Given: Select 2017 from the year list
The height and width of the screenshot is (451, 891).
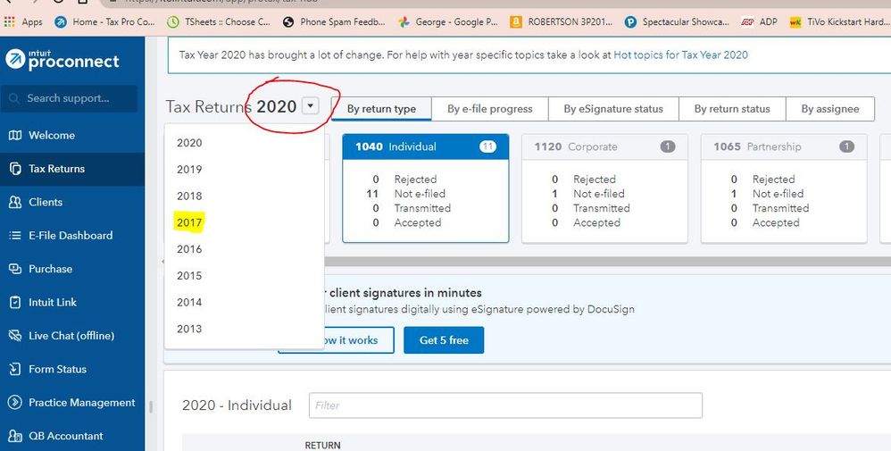Looking at the screenshot, I should pos(189,222).
